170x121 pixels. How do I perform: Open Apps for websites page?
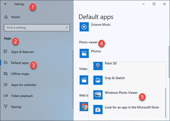point(24,85)
